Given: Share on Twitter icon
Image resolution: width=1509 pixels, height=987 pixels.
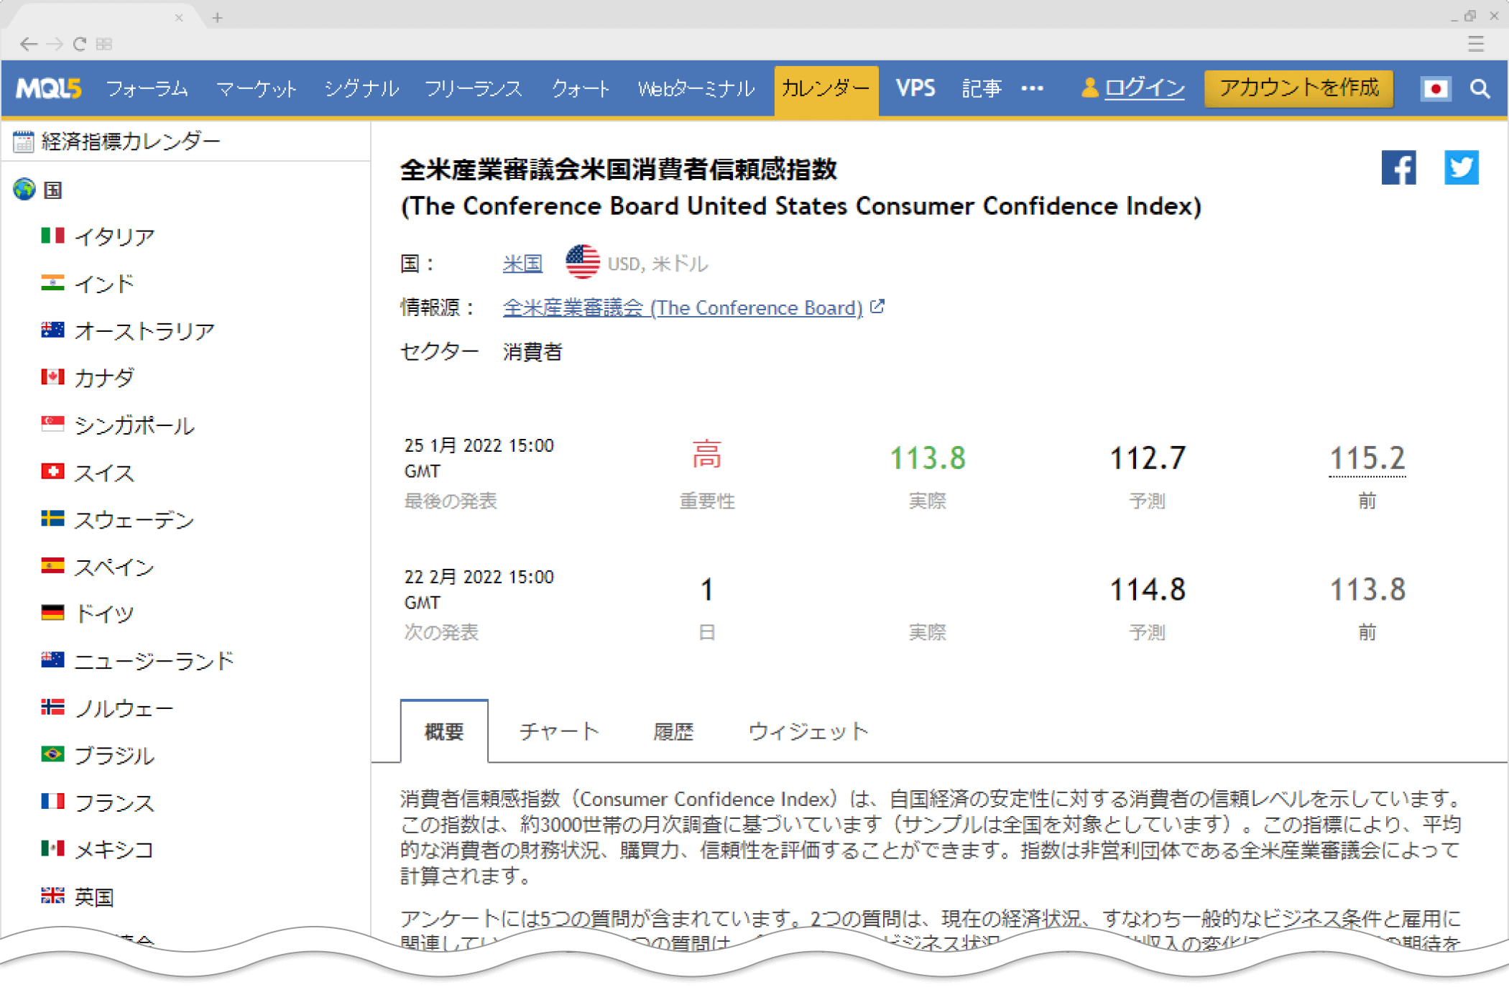Looking at the screenshot, I should click(1462, 167).
